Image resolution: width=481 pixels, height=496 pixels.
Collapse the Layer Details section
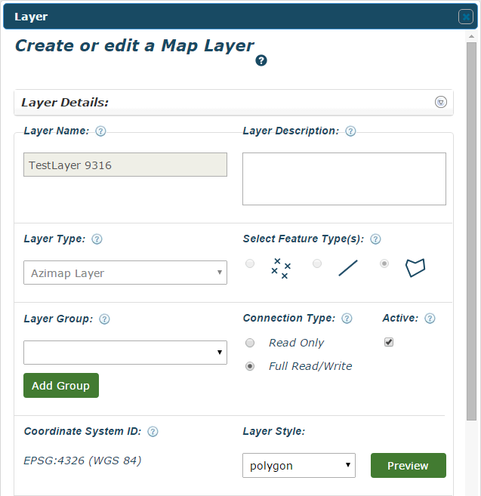pos(441,103)
